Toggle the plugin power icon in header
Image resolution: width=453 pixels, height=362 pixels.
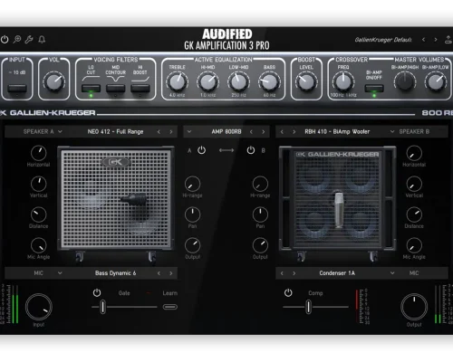tap(5, 39)
